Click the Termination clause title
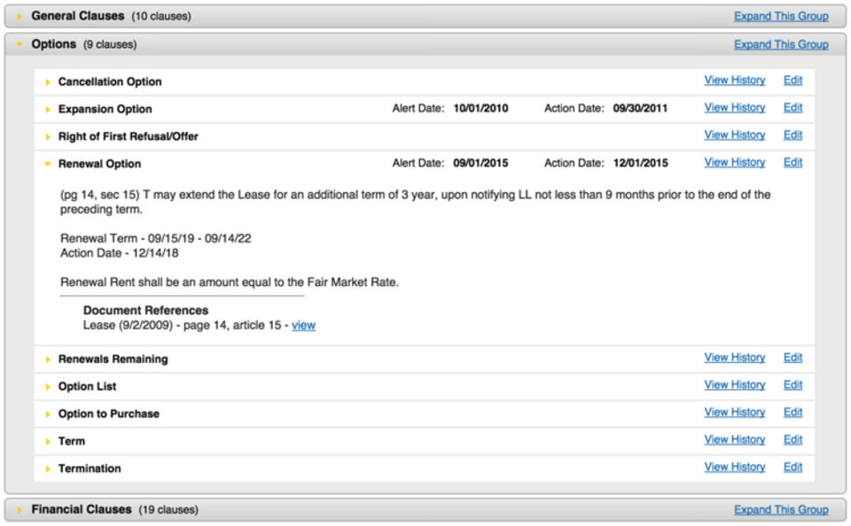Screen dimensions: 851x526 90,468
